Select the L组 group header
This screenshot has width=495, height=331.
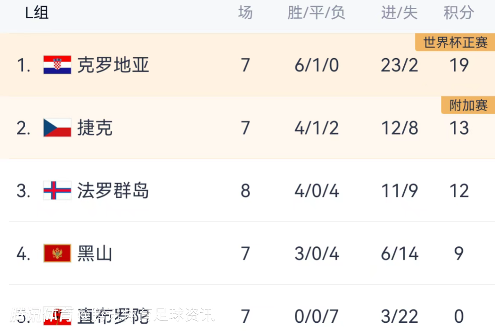coord(37,13)
